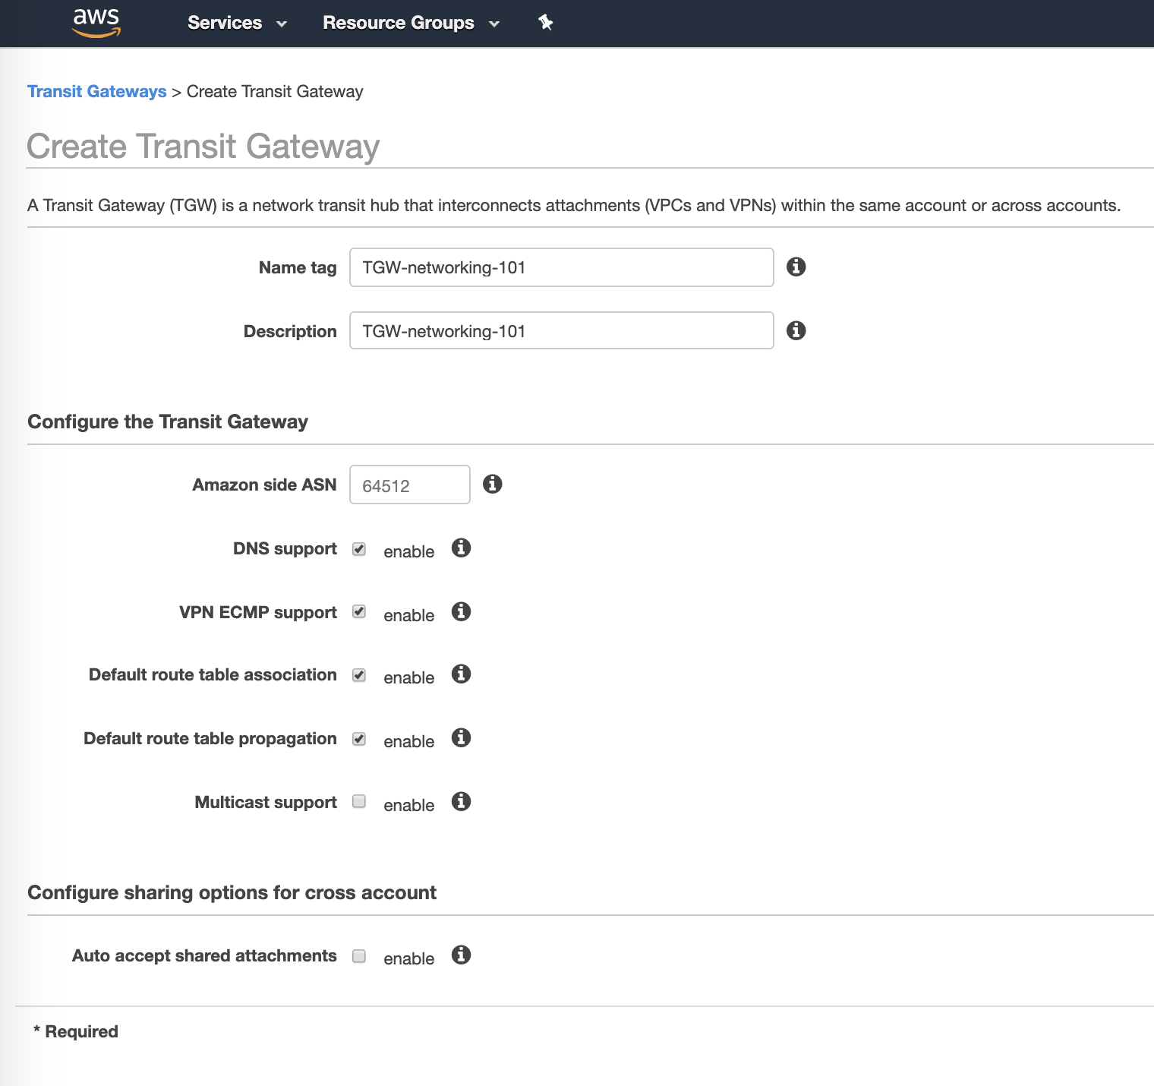This screenshot has width=1154, height=1086.
Task: Uncheck VPN ECMP support enable box
Action: pyautogui.click(x=359, y=611)
